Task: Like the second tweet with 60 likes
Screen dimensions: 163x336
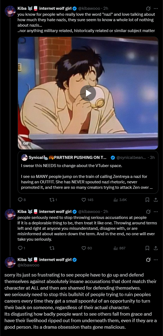Action: (x=84, y=248)
